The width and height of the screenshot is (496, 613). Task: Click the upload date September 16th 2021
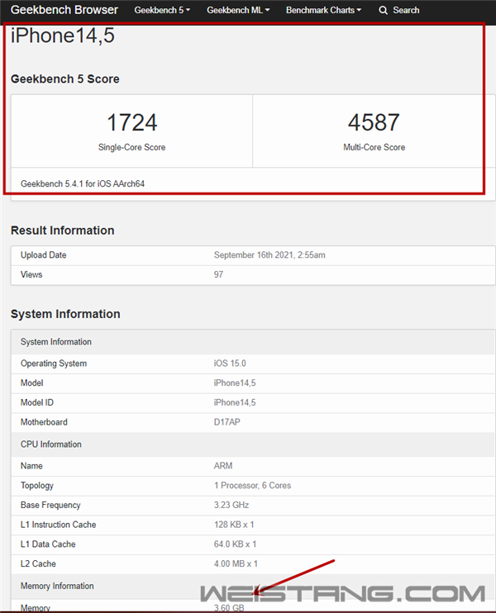[269, 255]
